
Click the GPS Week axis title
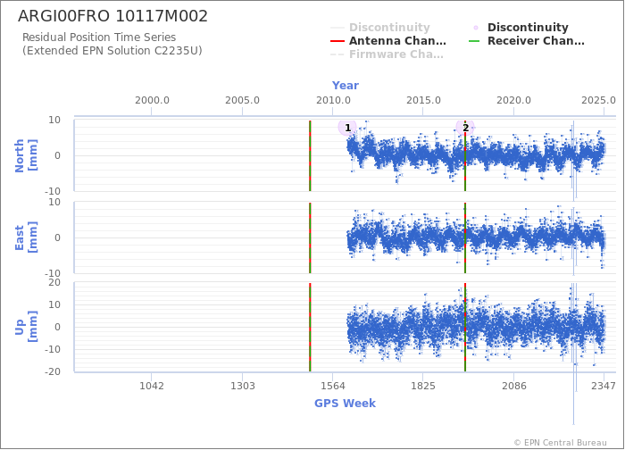(x=345, y=403)
